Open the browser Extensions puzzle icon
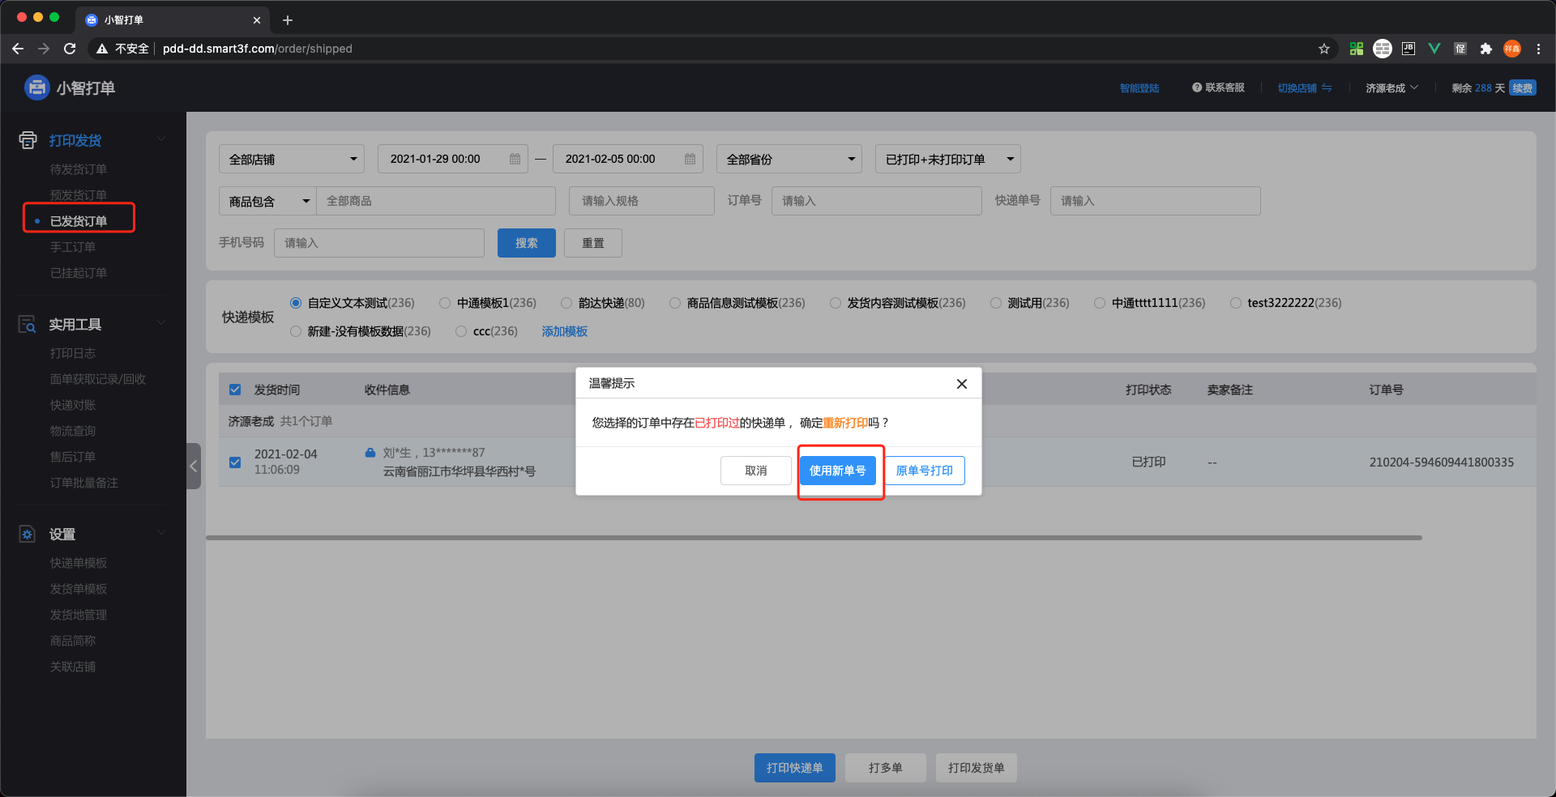 click(1485, 49)
